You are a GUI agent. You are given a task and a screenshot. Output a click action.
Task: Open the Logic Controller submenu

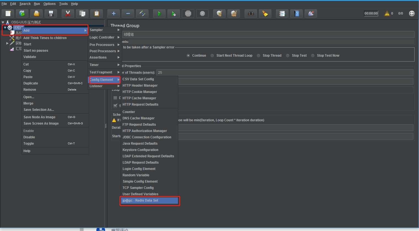[x=104, y=37]
